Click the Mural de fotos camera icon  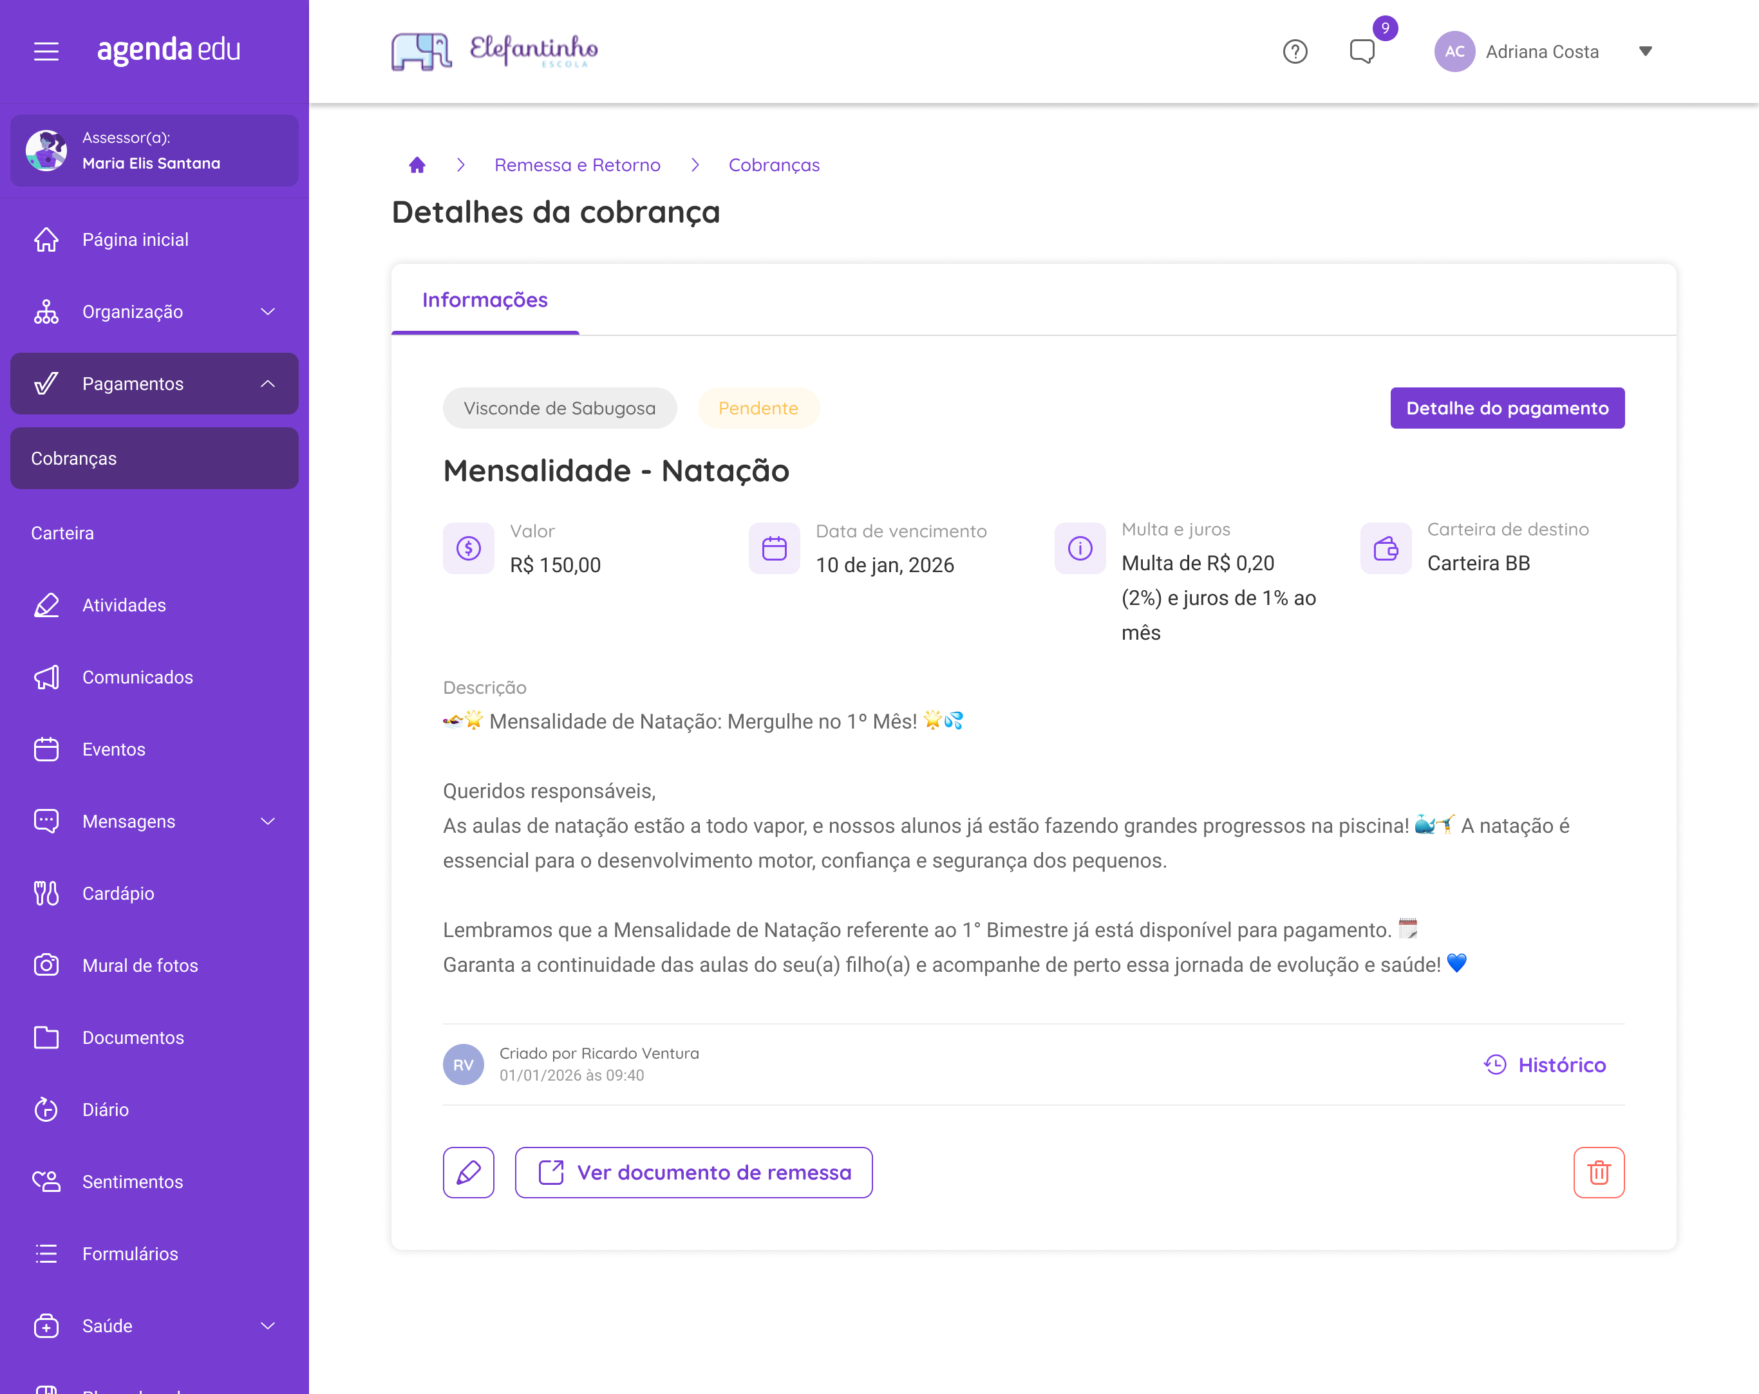[x=46, y=966]
